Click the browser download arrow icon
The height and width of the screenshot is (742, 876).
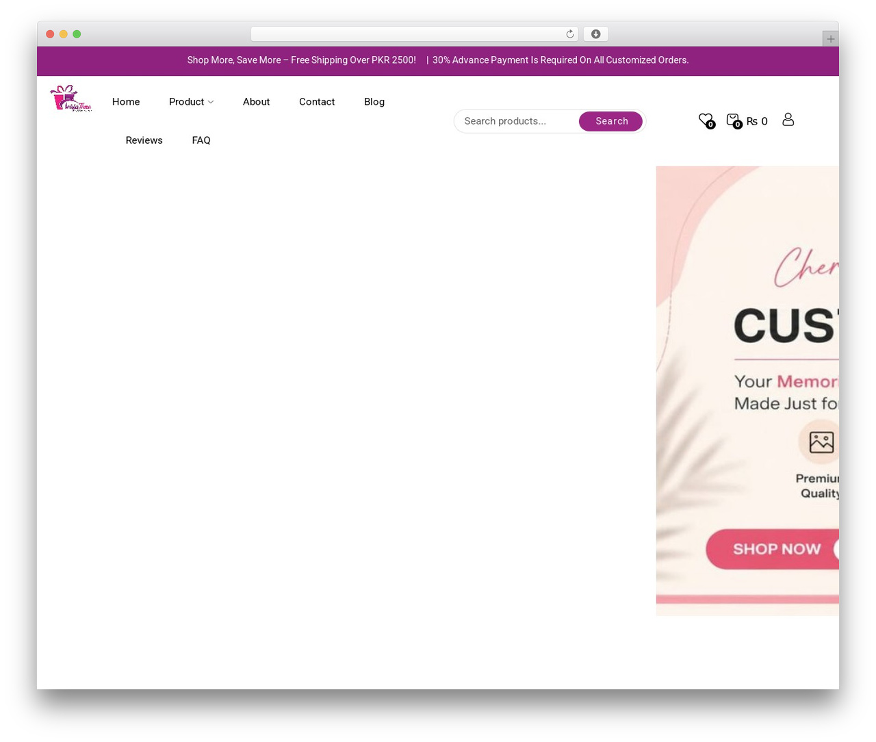[595, 34]
